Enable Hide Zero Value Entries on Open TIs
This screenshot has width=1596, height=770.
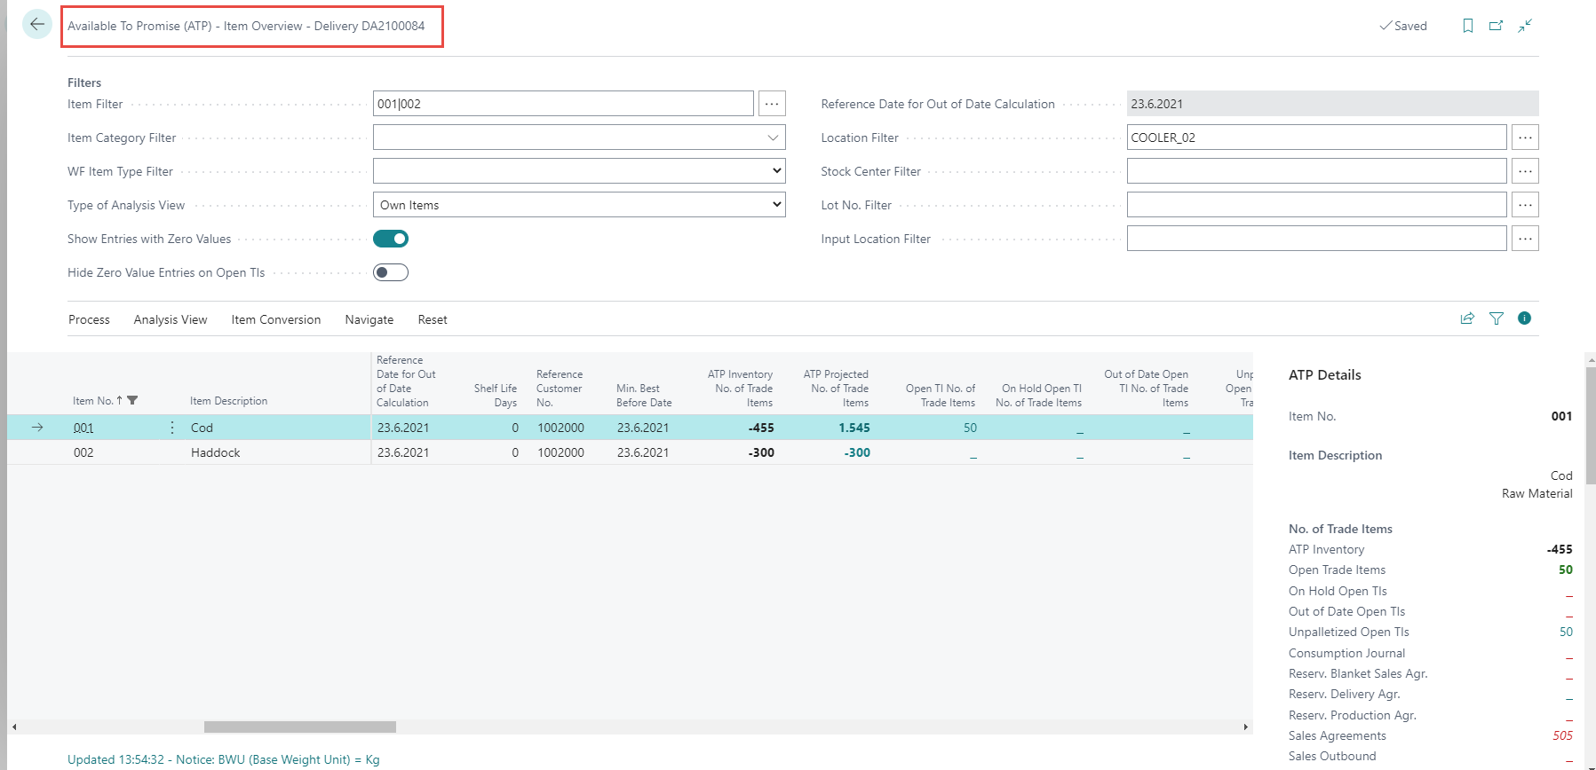[x=391, y=272]
